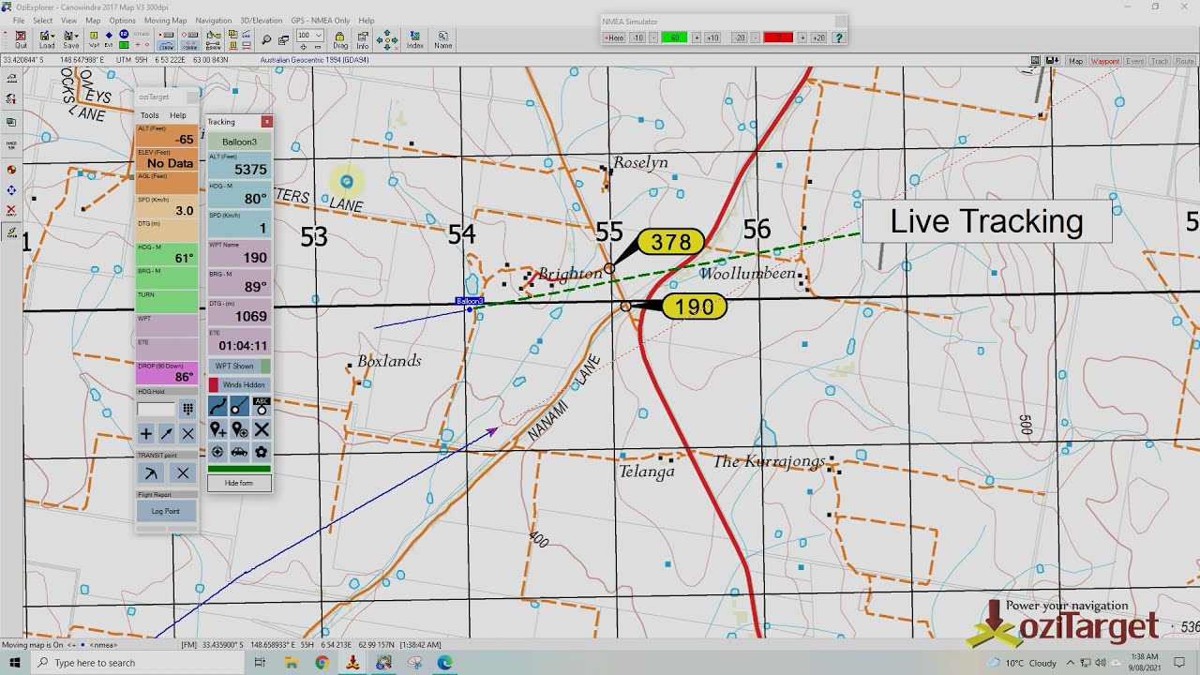Click the HDG Hold input field

coord(156,409)
